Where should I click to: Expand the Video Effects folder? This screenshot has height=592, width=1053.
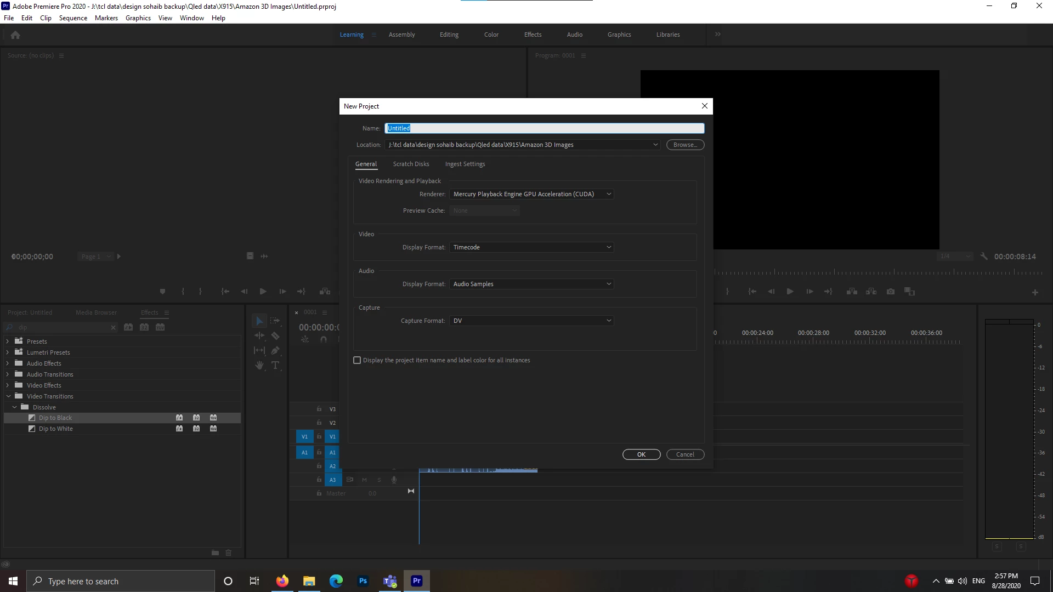tap(8, 385)
